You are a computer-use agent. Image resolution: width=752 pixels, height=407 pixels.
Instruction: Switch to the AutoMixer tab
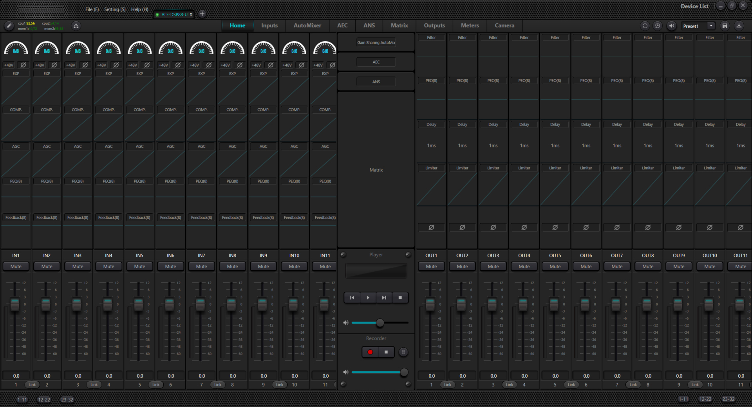pos(307,25)
